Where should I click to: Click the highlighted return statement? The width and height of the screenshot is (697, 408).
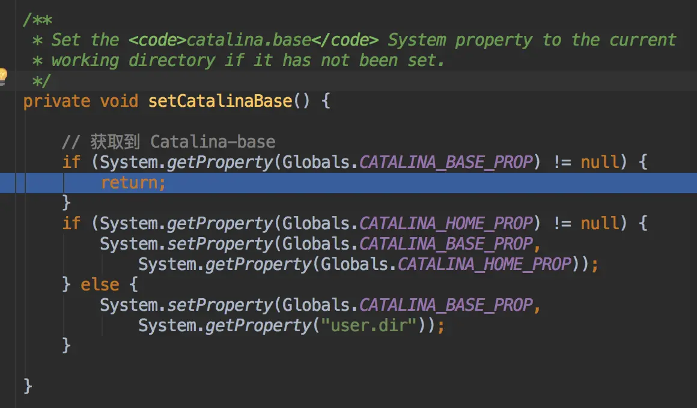(133, 183)
